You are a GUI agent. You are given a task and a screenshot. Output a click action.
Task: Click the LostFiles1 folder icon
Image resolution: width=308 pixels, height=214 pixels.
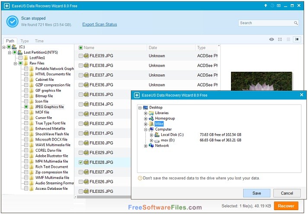(26, 58)
